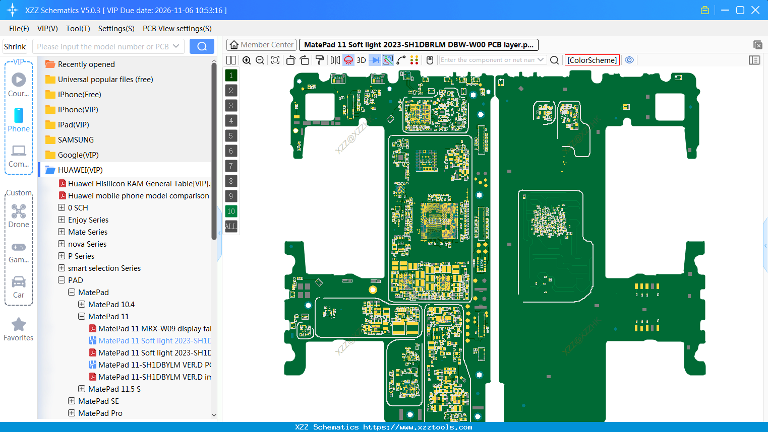Open the diode/jump navigation icon
The image size is (768, 432).
[374, 60]
